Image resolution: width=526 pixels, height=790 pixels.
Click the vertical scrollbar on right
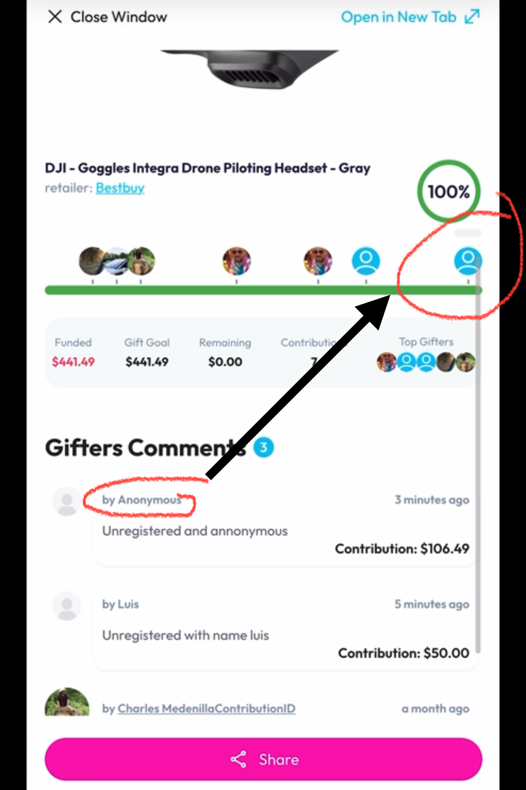(478, 457)
